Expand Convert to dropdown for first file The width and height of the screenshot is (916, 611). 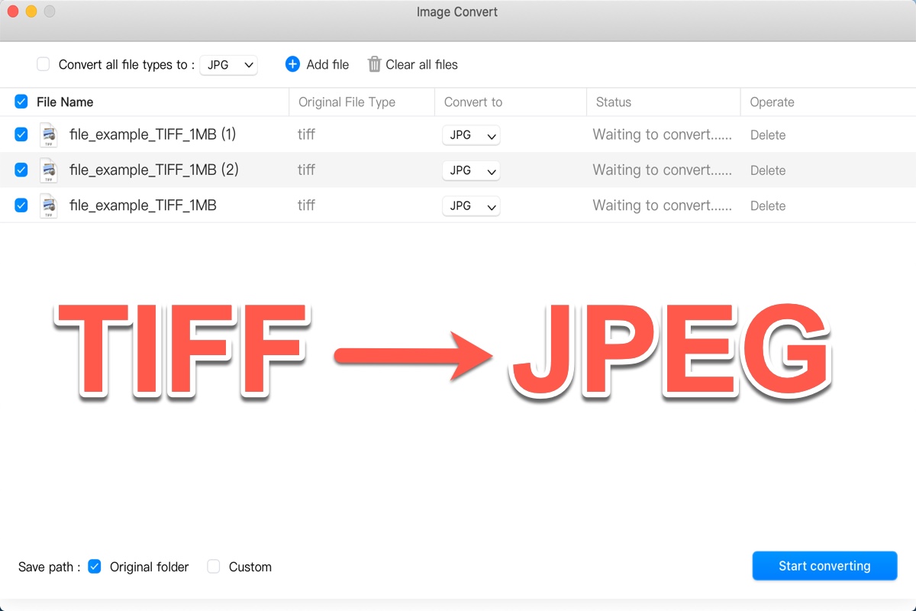(471, 135)
